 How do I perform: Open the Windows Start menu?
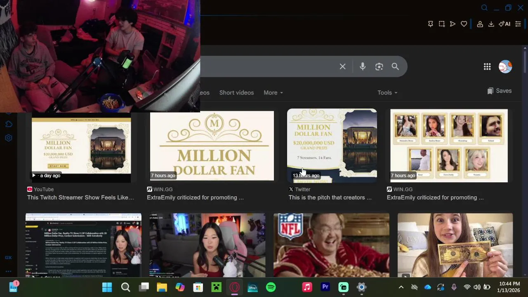[107, 287]
